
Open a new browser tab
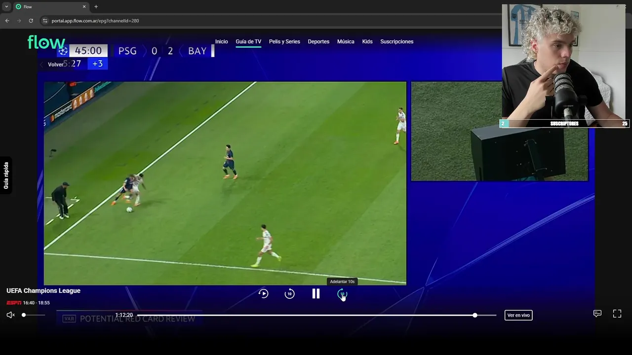tap(96, 6)
